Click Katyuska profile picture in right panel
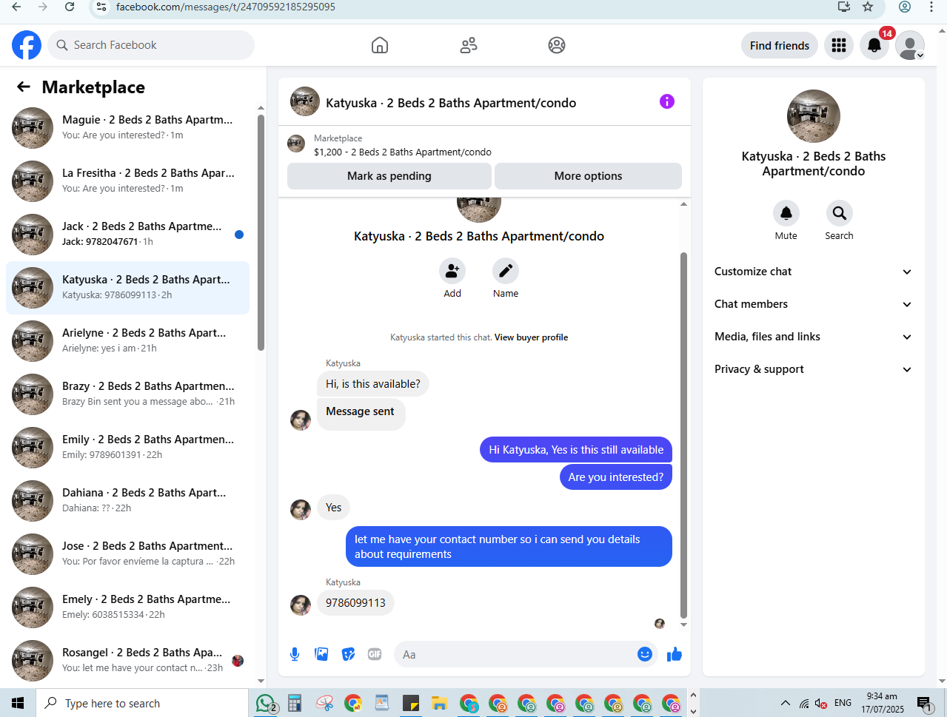Viewport: 947px width, 717px height. click(x=814, y=116)
